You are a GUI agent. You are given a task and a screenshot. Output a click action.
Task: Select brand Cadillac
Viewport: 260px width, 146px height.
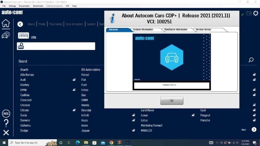(25, 95)
